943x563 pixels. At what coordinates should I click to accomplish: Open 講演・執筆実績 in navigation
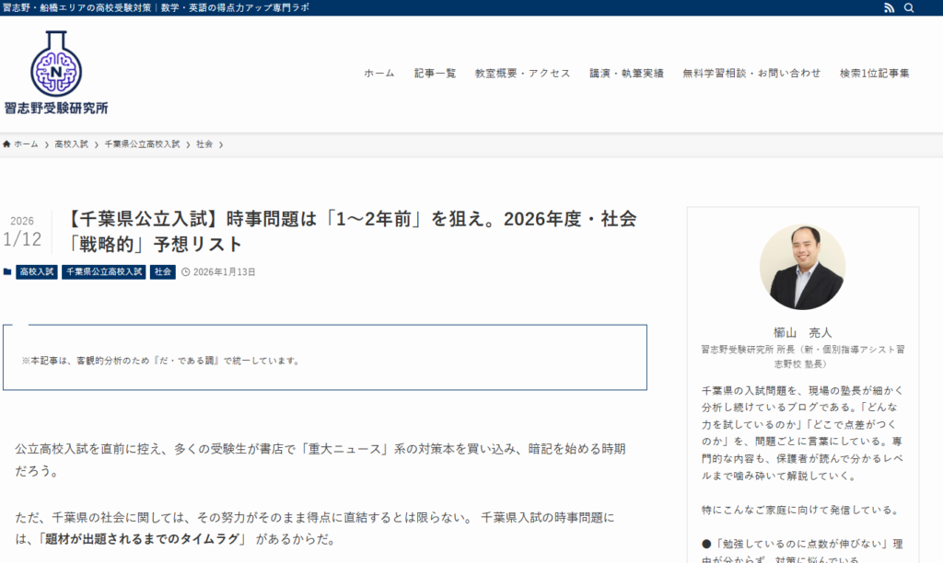pyautogui.click(x=626, y=74)
